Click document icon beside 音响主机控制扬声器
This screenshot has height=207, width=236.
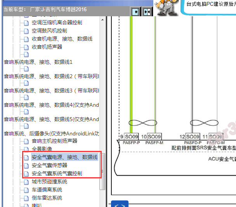[26, 141]
